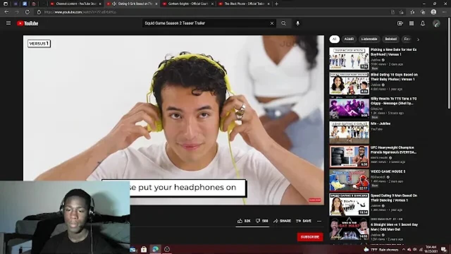
Task: Open the more actions ellipsis under the video
Action: [319, 221]
